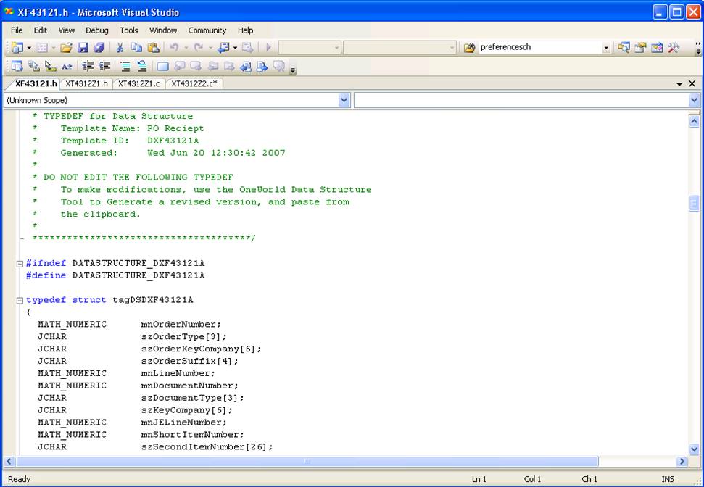Open the empty members combo box dropdown

pos(694,100)
